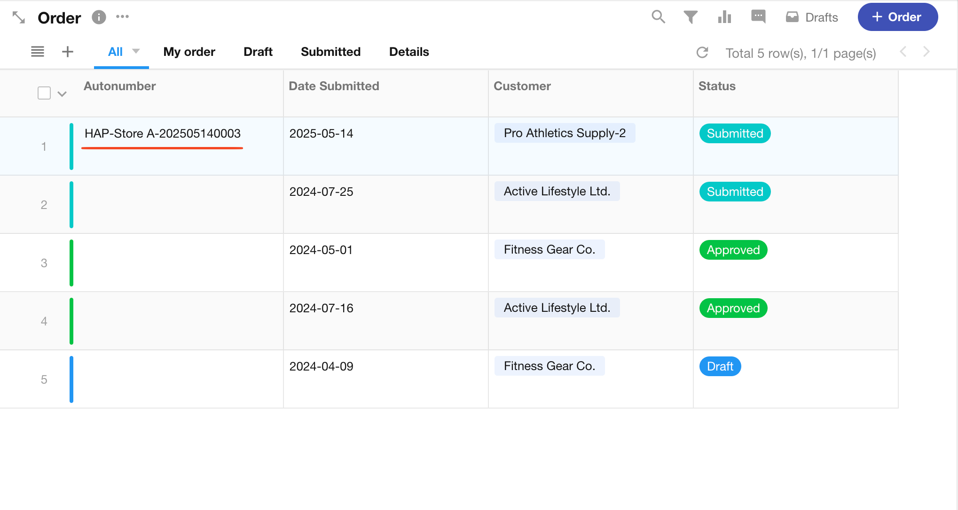Click the refresh records icon
Screen dimensions: 958x510
[702, 53]
